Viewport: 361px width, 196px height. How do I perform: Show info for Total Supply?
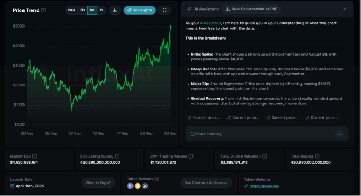(317, 156)
